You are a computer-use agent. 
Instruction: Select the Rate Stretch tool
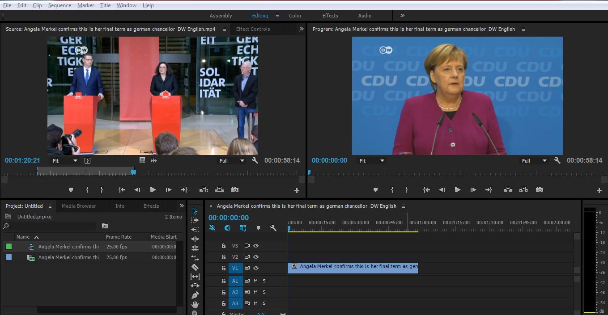(195, 257)
